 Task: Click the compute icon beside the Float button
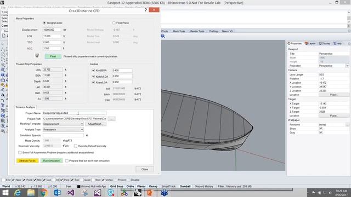click(37, 56)
